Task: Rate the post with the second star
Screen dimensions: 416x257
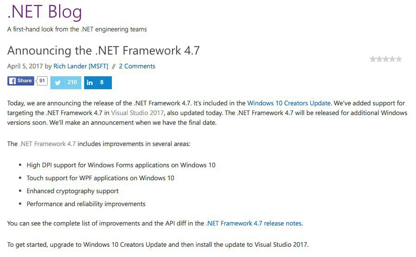Action: pos(379,59)
